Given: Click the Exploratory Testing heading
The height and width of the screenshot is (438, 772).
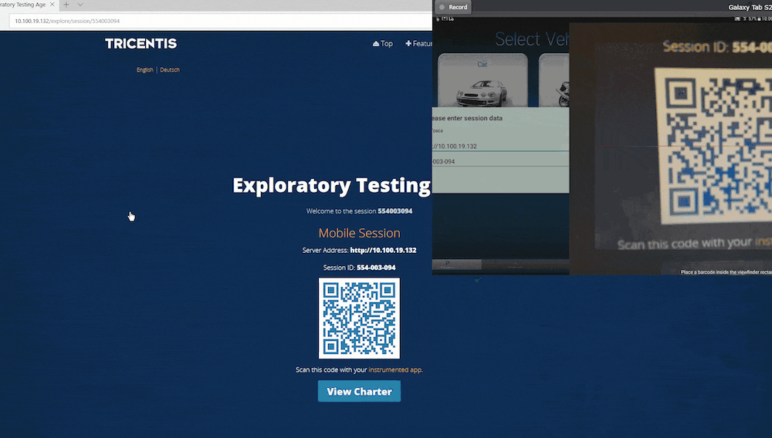Looking at the screenshot, I should [x=332, y=185].
